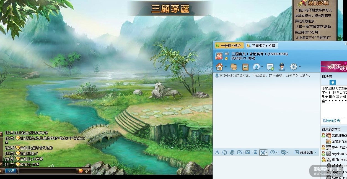Select group member 郝听香
This screenshot has height=179, width=347.
334,166
